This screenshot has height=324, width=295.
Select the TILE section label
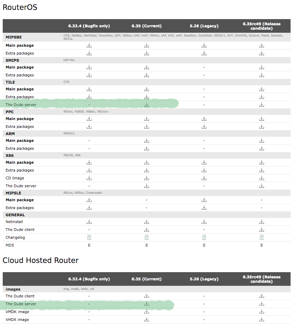click(x=10, y=82)
